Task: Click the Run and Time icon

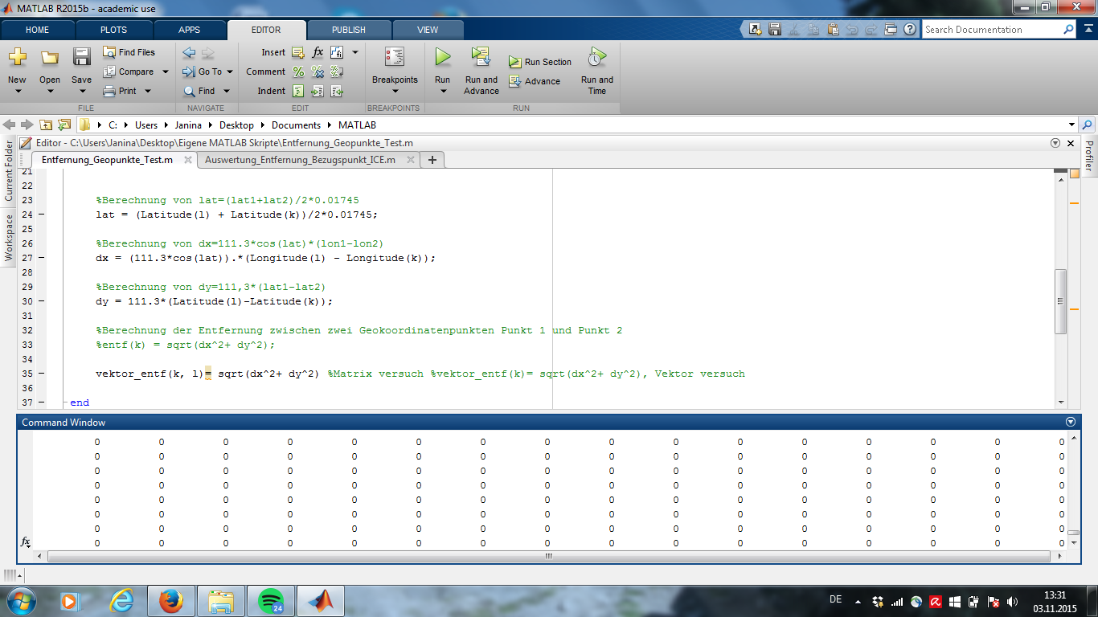Action: click(x=596, y=57)
